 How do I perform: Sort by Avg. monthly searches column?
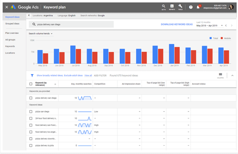coord(81,84)
